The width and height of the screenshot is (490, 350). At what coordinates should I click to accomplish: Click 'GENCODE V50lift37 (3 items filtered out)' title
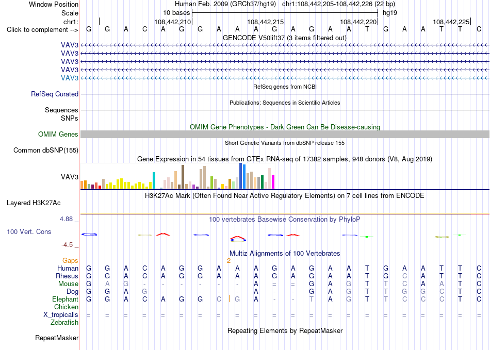[x=285, y=38]
